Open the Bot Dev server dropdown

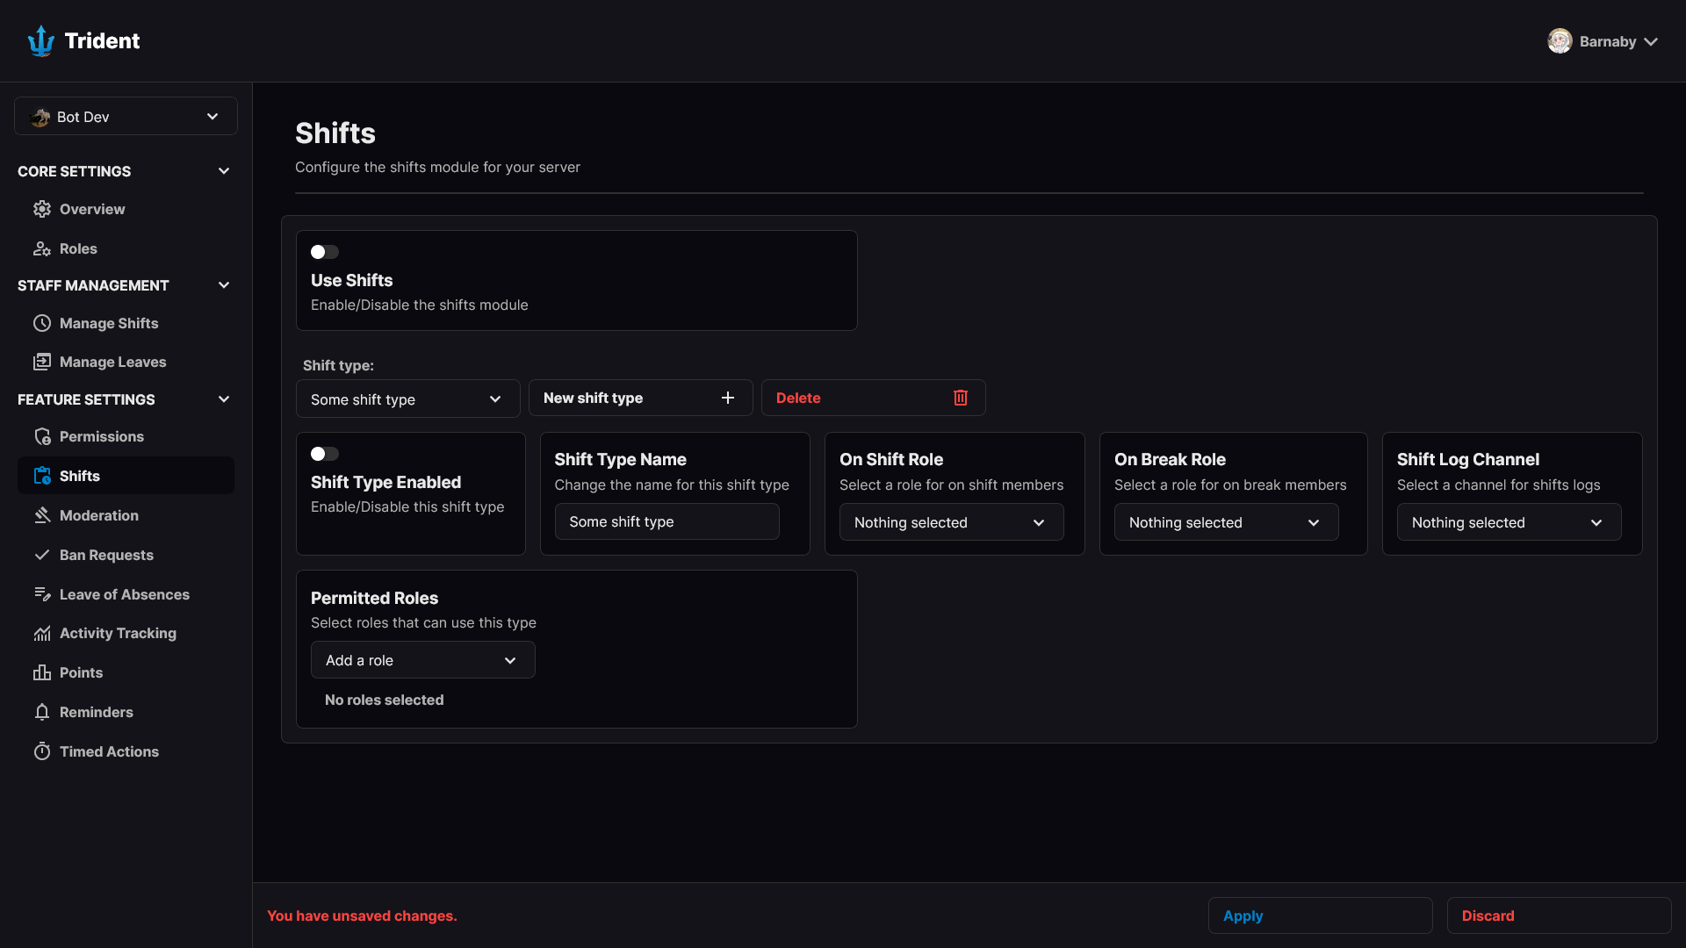(126, 117)
